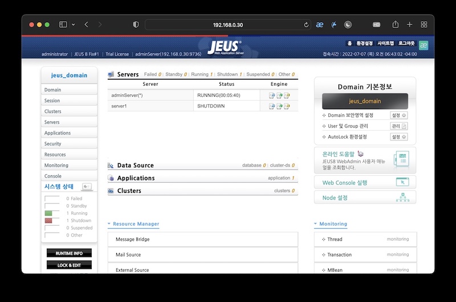Open the Web Console 실행 icon
Screen dimensions: 456x302
tap(402, 182)
